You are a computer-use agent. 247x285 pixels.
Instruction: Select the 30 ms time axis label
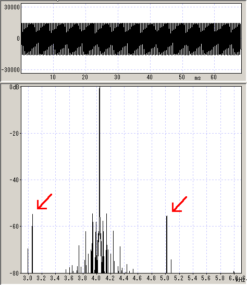coord(117,77)
